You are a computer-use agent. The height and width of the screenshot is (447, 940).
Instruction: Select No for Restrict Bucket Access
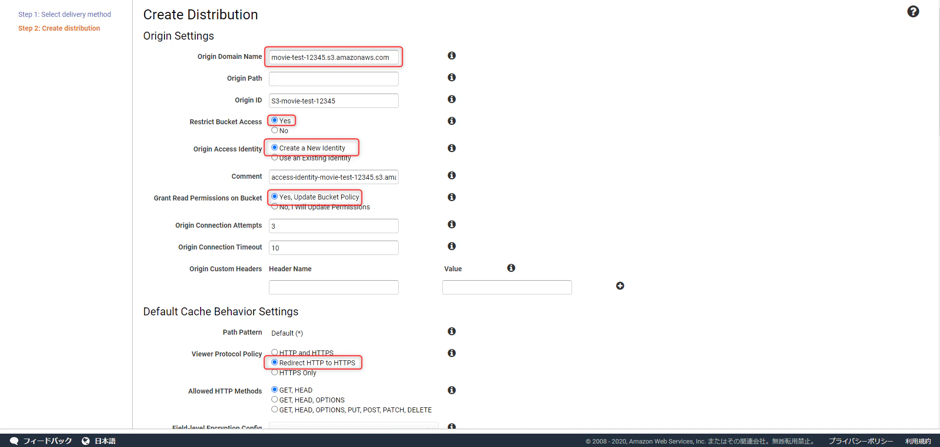point(274,130)
